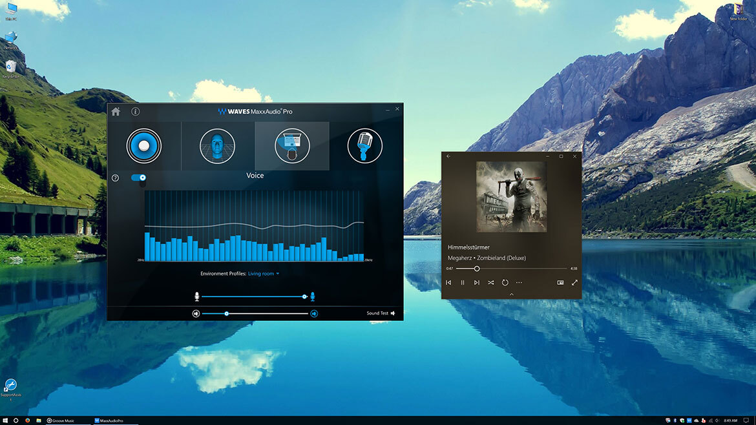Viewport: 756px width, 425px height.
Task: Click the low-volume speaker icon in MaxxAudio
Action: (196, 314)
